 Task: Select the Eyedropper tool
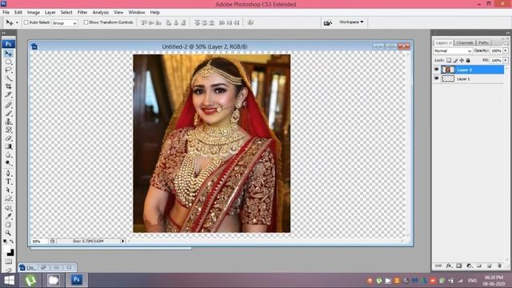9,216
